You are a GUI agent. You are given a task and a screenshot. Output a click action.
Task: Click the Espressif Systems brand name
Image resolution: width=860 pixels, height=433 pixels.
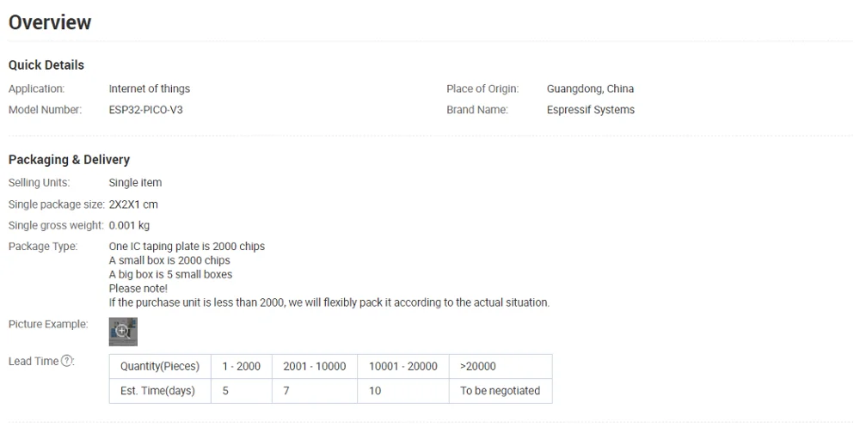click(x=590, y=109)
